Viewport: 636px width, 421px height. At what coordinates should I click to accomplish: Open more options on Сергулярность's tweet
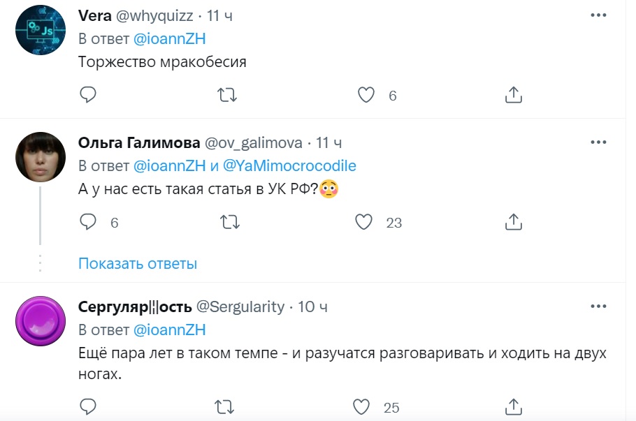coord(598,306)
